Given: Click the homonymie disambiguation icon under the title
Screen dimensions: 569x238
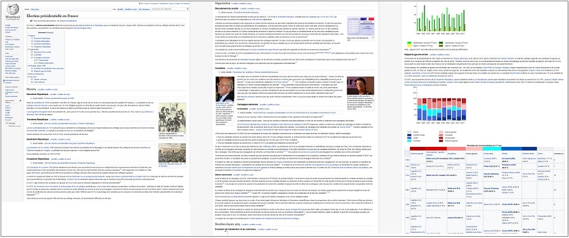Looking at the screenshot, I should pyautogui.click(x=31, y=21).
